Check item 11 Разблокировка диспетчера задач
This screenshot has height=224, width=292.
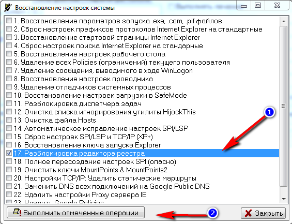[9, 103]
